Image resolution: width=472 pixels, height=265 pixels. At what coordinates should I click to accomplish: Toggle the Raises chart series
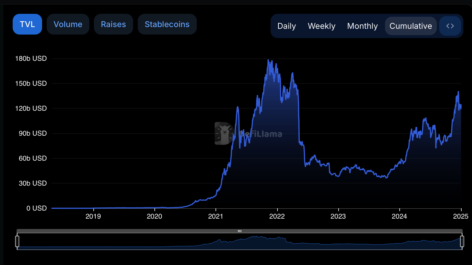113,24
